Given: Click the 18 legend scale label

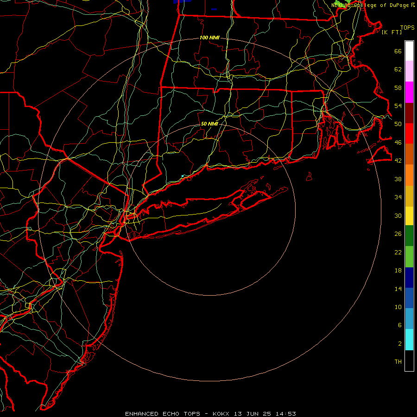Looking at the screenshot, I should 398,271.
